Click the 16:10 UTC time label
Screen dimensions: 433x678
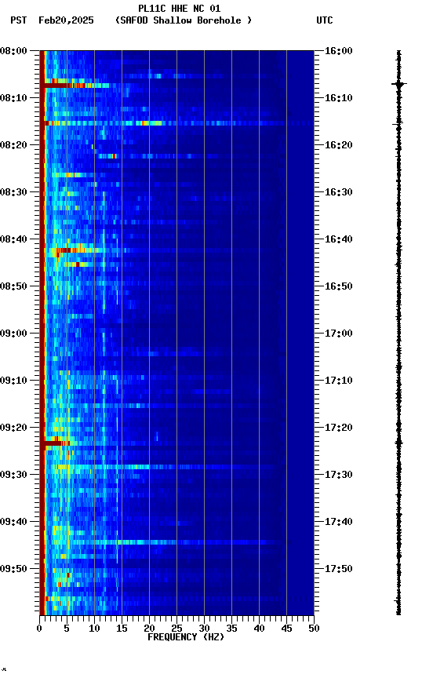click(339, 98)
